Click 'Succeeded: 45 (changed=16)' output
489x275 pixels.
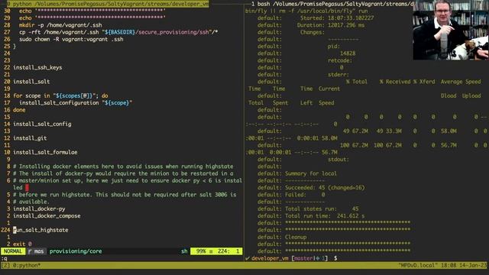click(325, 187)
